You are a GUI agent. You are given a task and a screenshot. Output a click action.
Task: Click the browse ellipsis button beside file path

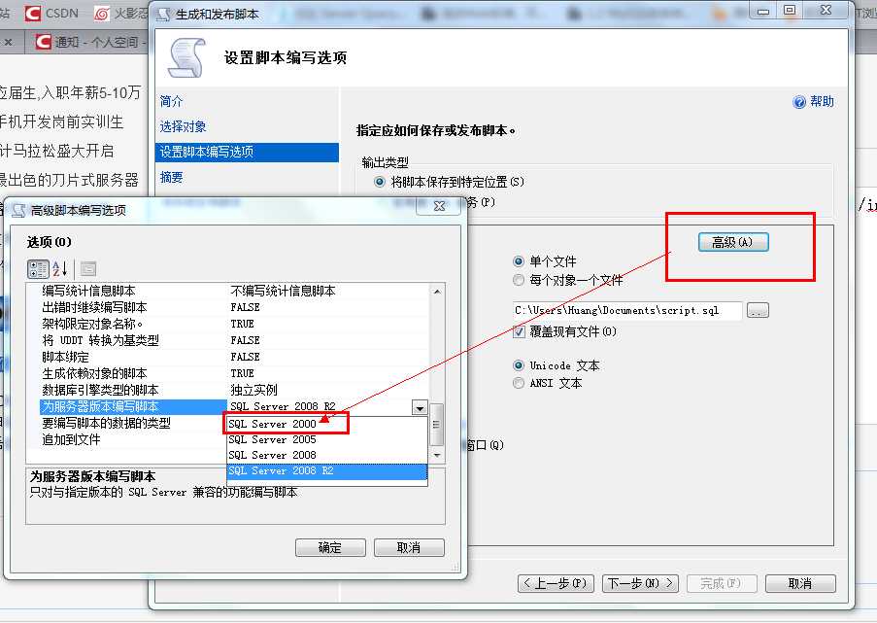tap(758, 310)
